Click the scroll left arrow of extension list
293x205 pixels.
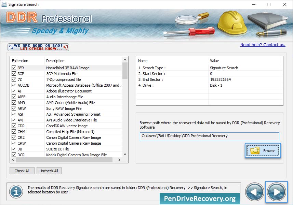tap(13, 160)
